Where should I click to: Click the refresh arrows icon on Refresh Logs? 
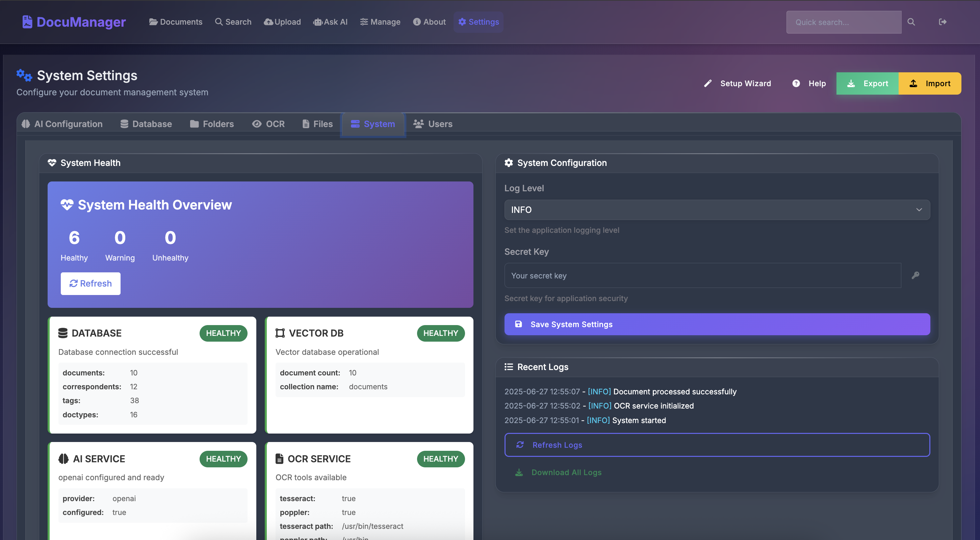[520, 445]
